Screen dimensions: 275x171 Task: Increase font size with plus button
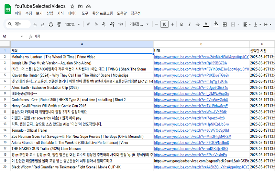tap(173, 24)
